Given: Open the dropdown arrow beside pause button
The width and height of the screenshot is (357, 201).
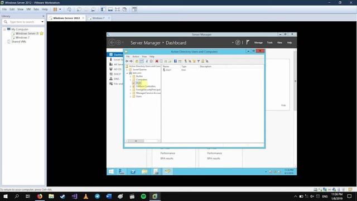Looking at the screenshot, I should click(60, 9).
